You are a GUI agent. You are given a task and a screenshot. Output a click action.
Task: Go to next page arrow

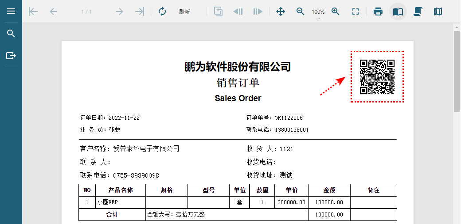pos(119,11)
